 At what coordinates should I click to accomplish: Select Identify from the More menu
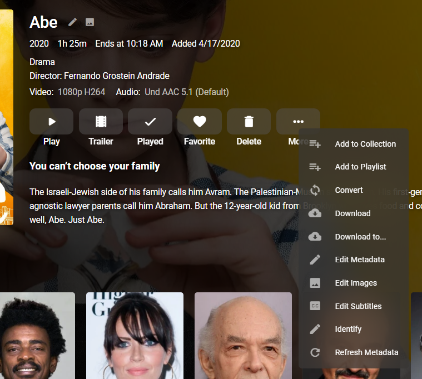coord(354,329)
